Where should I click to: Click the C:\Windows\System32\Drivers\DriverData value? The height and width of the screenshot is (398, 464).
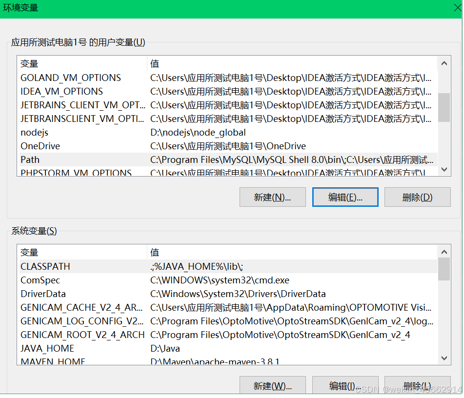(238, 294)
